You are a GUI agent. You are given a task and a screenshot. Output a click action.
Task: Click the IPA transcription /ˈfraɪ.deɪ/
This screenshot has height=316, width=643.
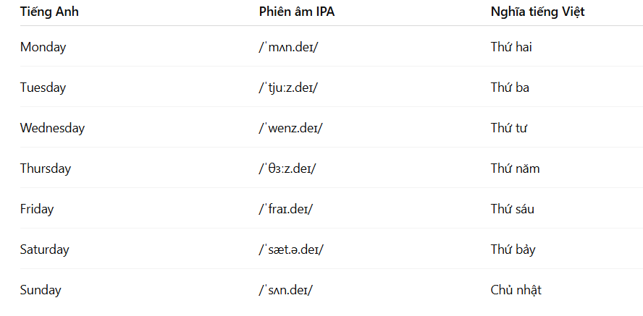(x=286, y=209)
